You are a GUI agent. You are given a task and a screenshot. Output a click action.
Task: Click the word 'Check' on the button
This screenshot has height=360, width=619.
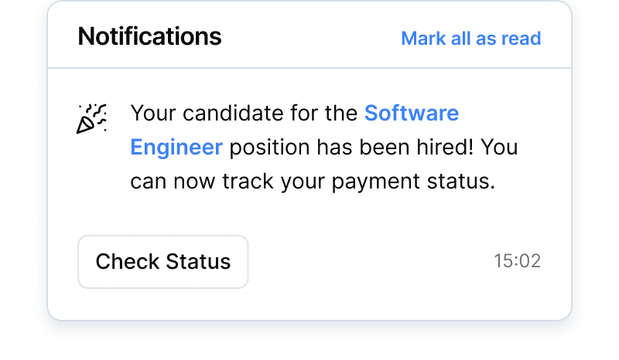click(125, 261)
